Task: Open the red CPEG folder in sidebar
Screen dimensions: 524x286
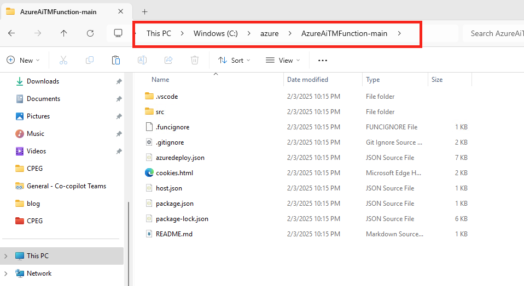Action: [34, 221]
